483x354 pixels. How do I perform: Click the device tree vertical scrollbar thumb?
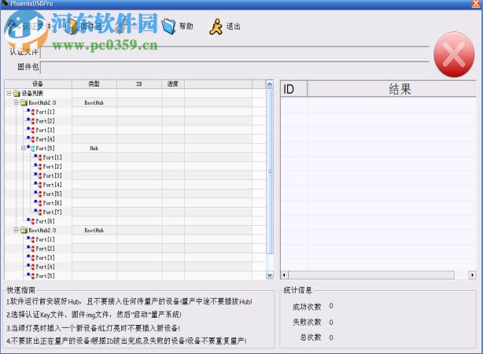(x=270, y=171)
